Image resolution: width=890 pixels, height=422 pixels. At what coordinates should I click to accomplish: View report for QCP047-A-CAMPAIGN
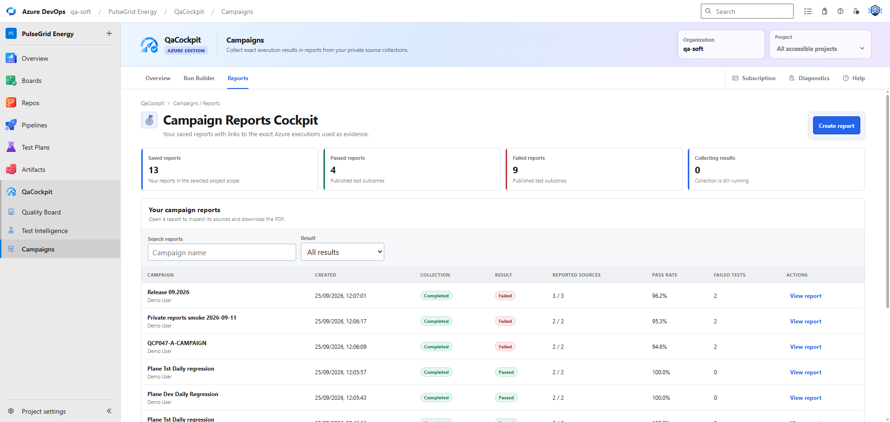tap(806, 347)
